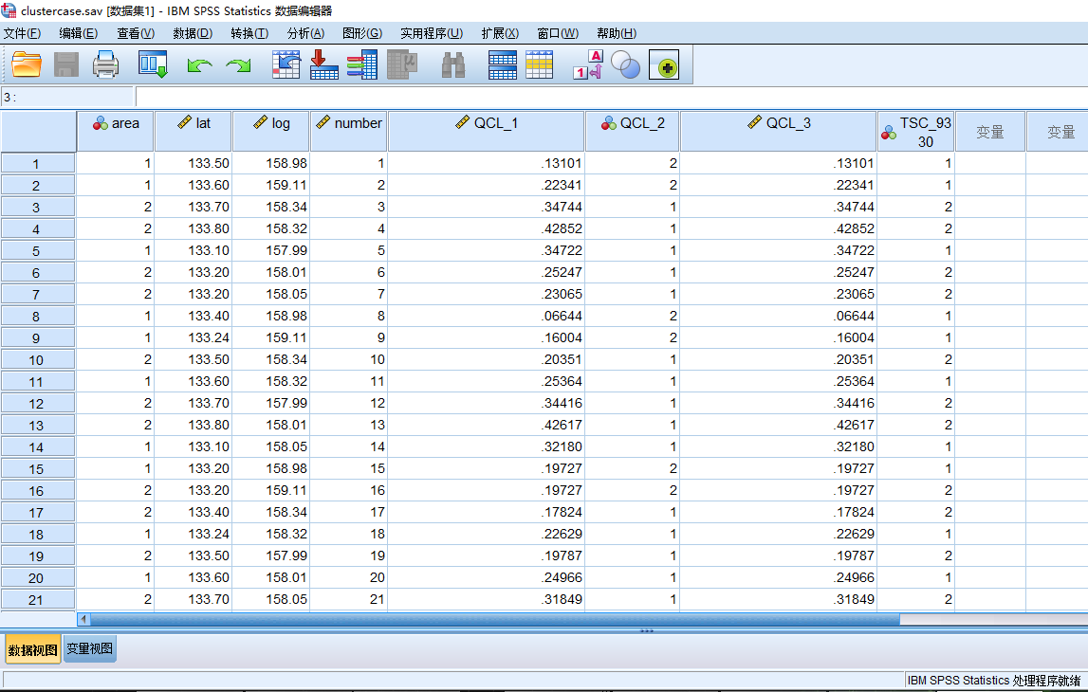The height and width of the screenshot is (692, 1088).
Task: Click the Open data document folder icon
Action: pos(27,65)
